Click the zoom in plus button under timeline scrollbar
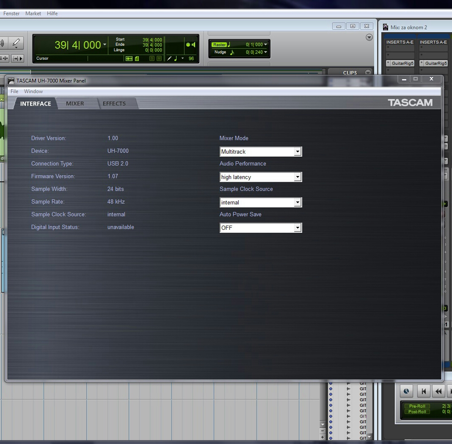The image size is (452, 444). click(x=322, y=437)
